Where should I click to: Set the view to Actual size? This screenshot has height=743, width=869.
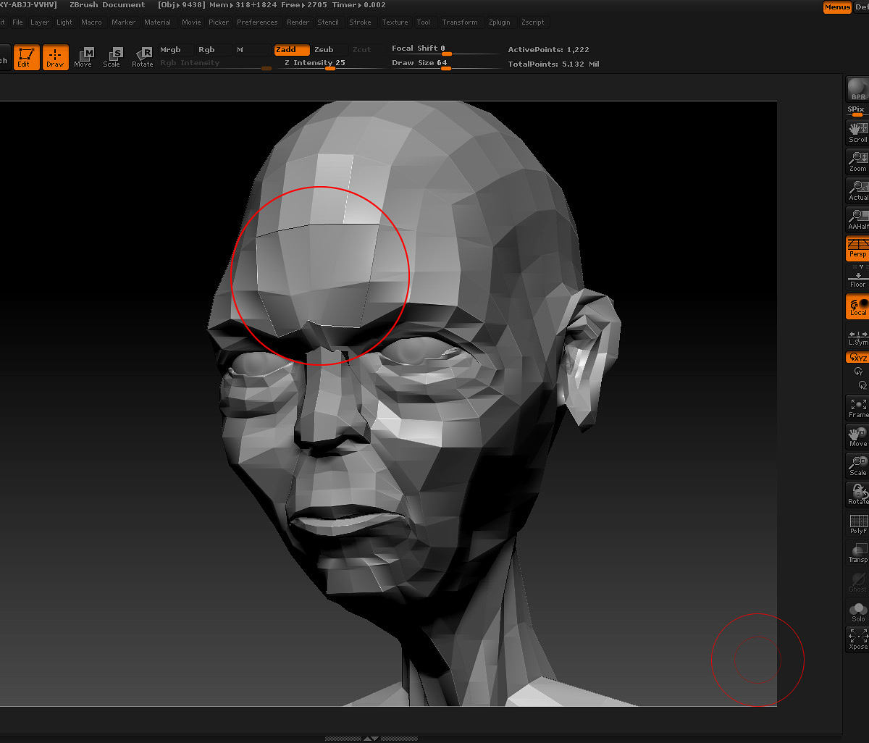pos(858,190)
